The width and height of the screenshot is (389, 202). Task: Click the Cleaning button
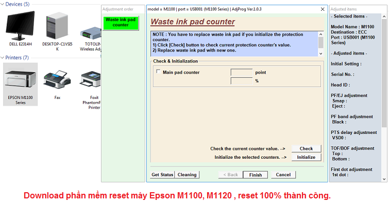coord(187,175)
